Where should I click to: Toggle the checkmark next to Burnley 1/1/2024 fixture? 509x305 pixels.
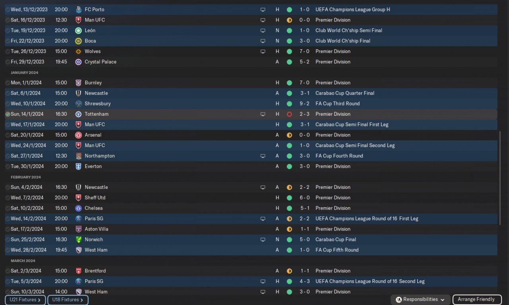8,83
